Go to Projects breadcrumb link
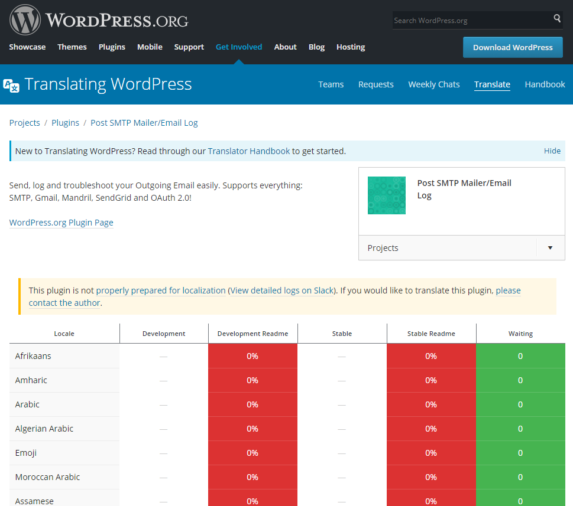The image size is (573, 506). click(x=24, y=123)
